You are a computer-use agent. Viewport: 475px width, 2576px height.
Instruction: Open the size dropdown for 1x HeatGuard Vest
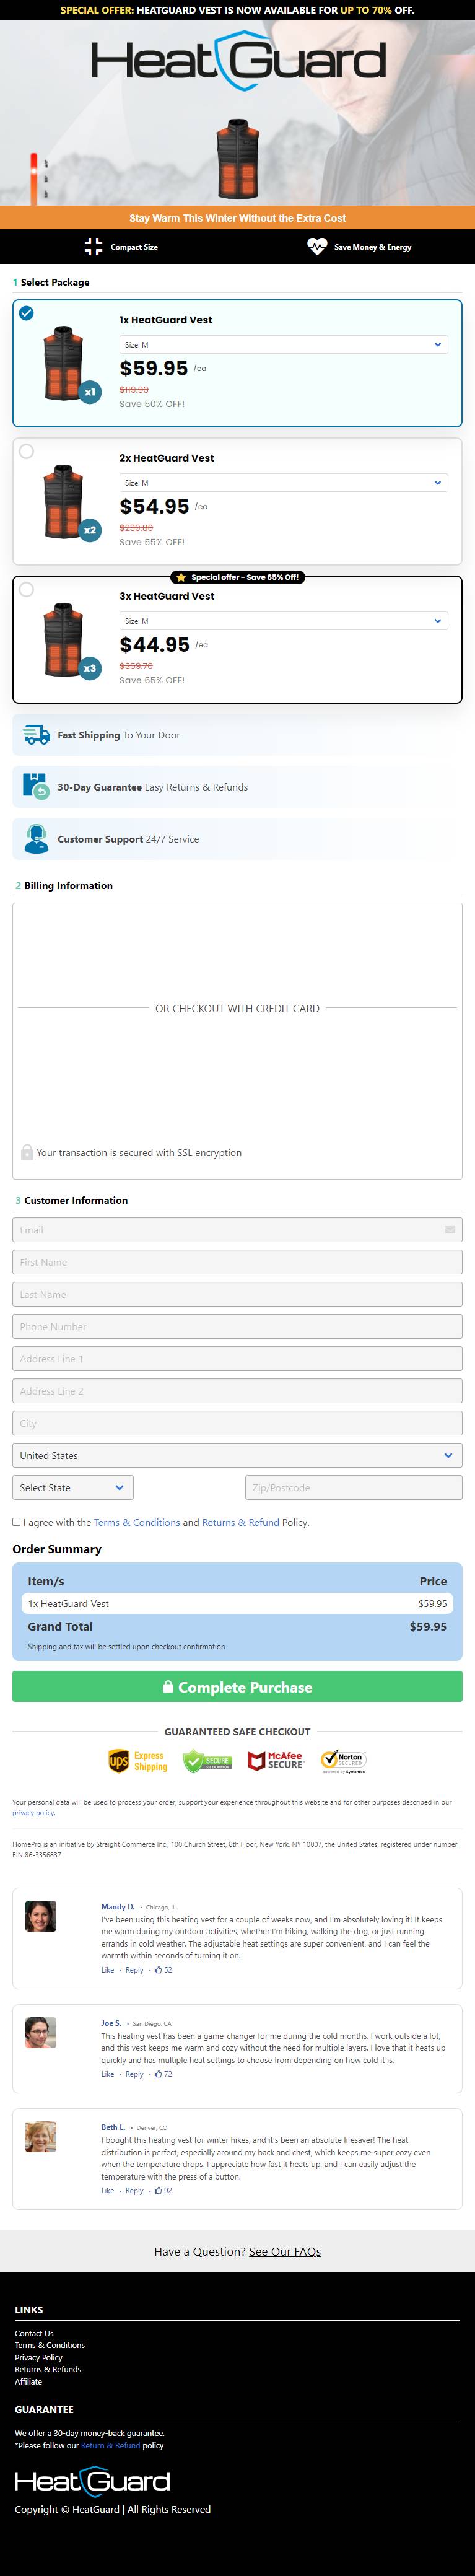click(283, 344)
